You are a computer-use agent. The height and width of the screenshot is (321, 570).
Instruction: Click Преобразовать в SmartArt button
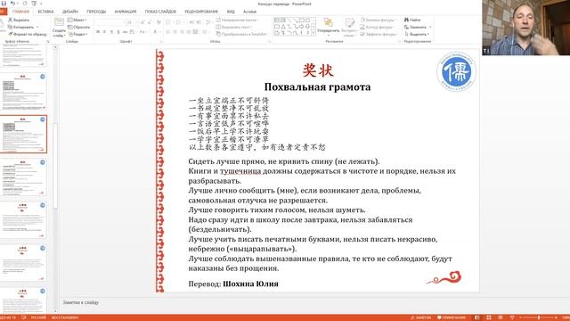241,34
